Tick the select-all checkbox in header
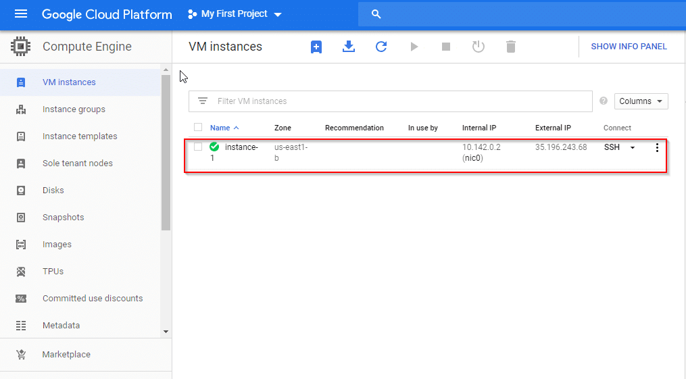686x379 pixels. pyautogui.click(x=198, y=127)
